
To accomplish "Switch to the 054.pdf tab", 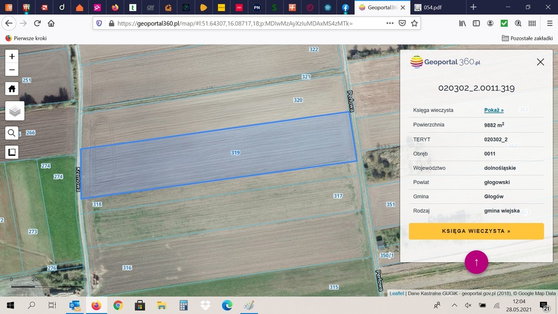I will 436,7.
